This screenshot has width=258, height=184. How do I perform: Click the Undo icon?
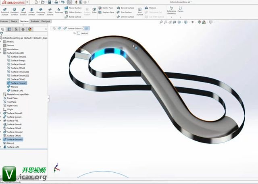click(x=62, y=2)
